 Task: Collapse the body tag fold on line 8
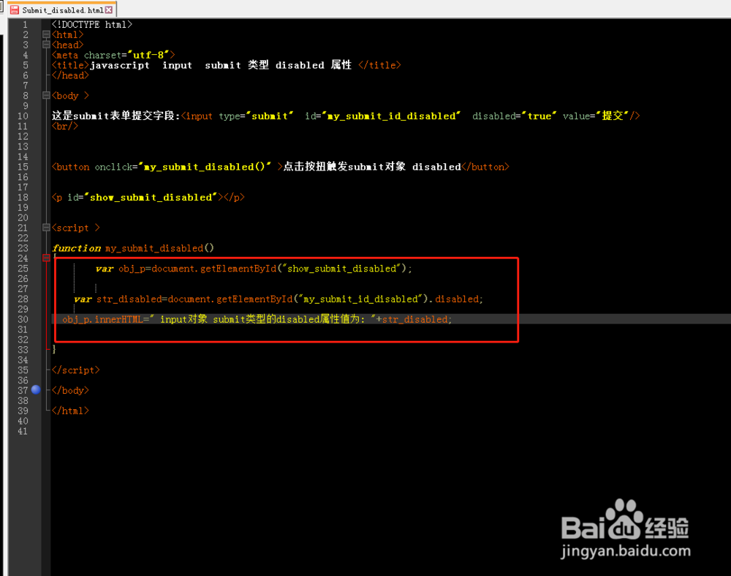point(45,96)
